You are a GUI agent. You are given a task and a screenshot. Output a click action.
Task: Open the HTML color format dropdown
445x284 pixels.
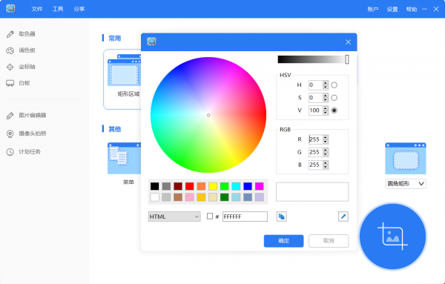(174, 217)
